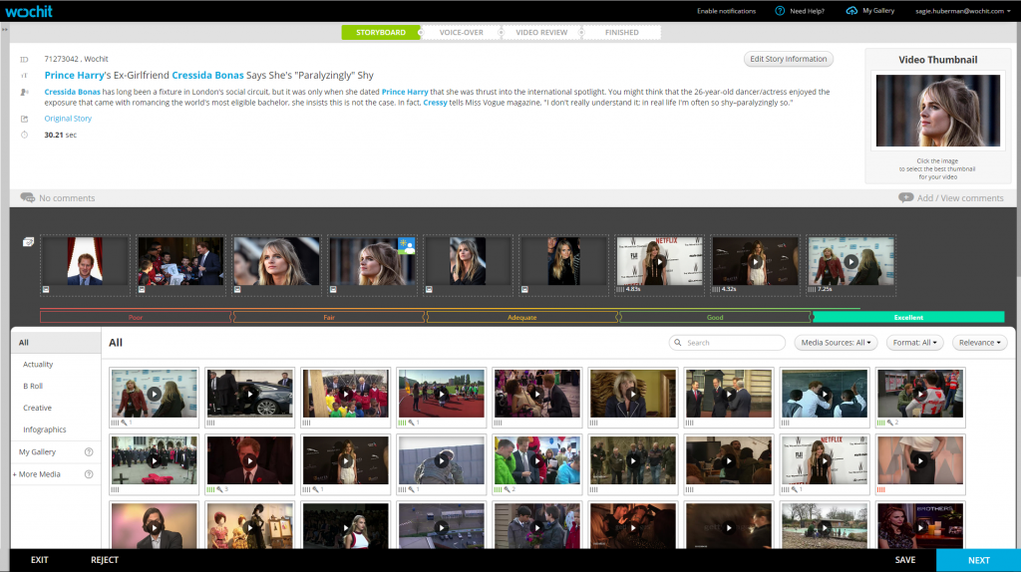Click the help question mark beside My Gallery sidebar
Viewport: 1021px width, 572px height.
click(89, 451)
